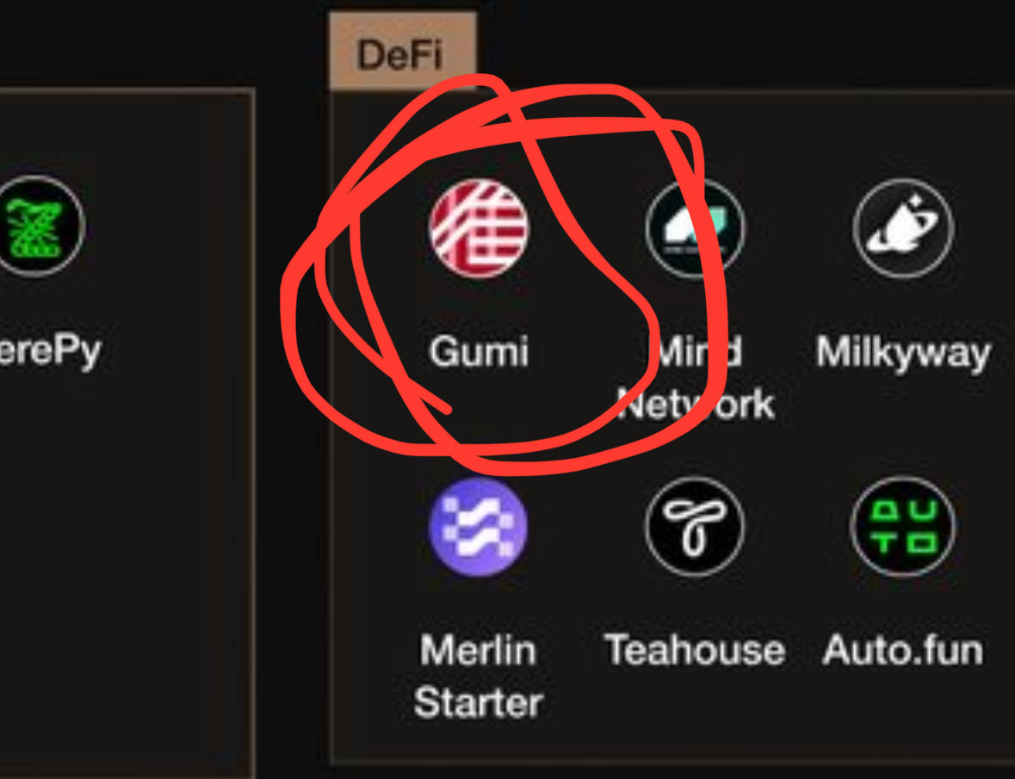Launch the purple Merlin Starter icon
This screenshot has height=779, width=1015.
(479, 527)
